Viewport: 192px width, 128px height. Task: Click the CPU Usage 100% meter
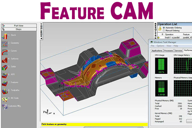pyautogui.click(x=161, y=66)
